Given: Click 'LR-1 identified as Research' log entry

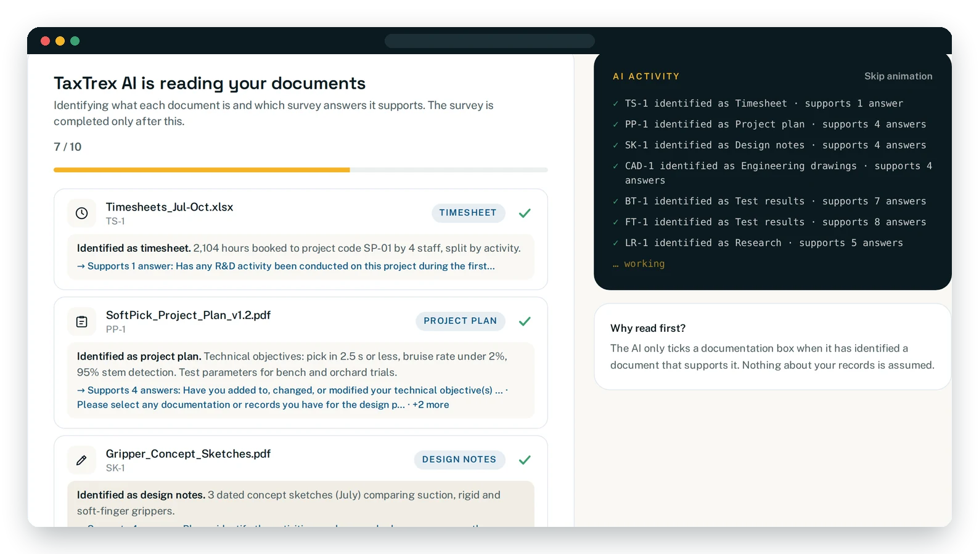Looking at the screenshot, I should click(x=764, y=243).
